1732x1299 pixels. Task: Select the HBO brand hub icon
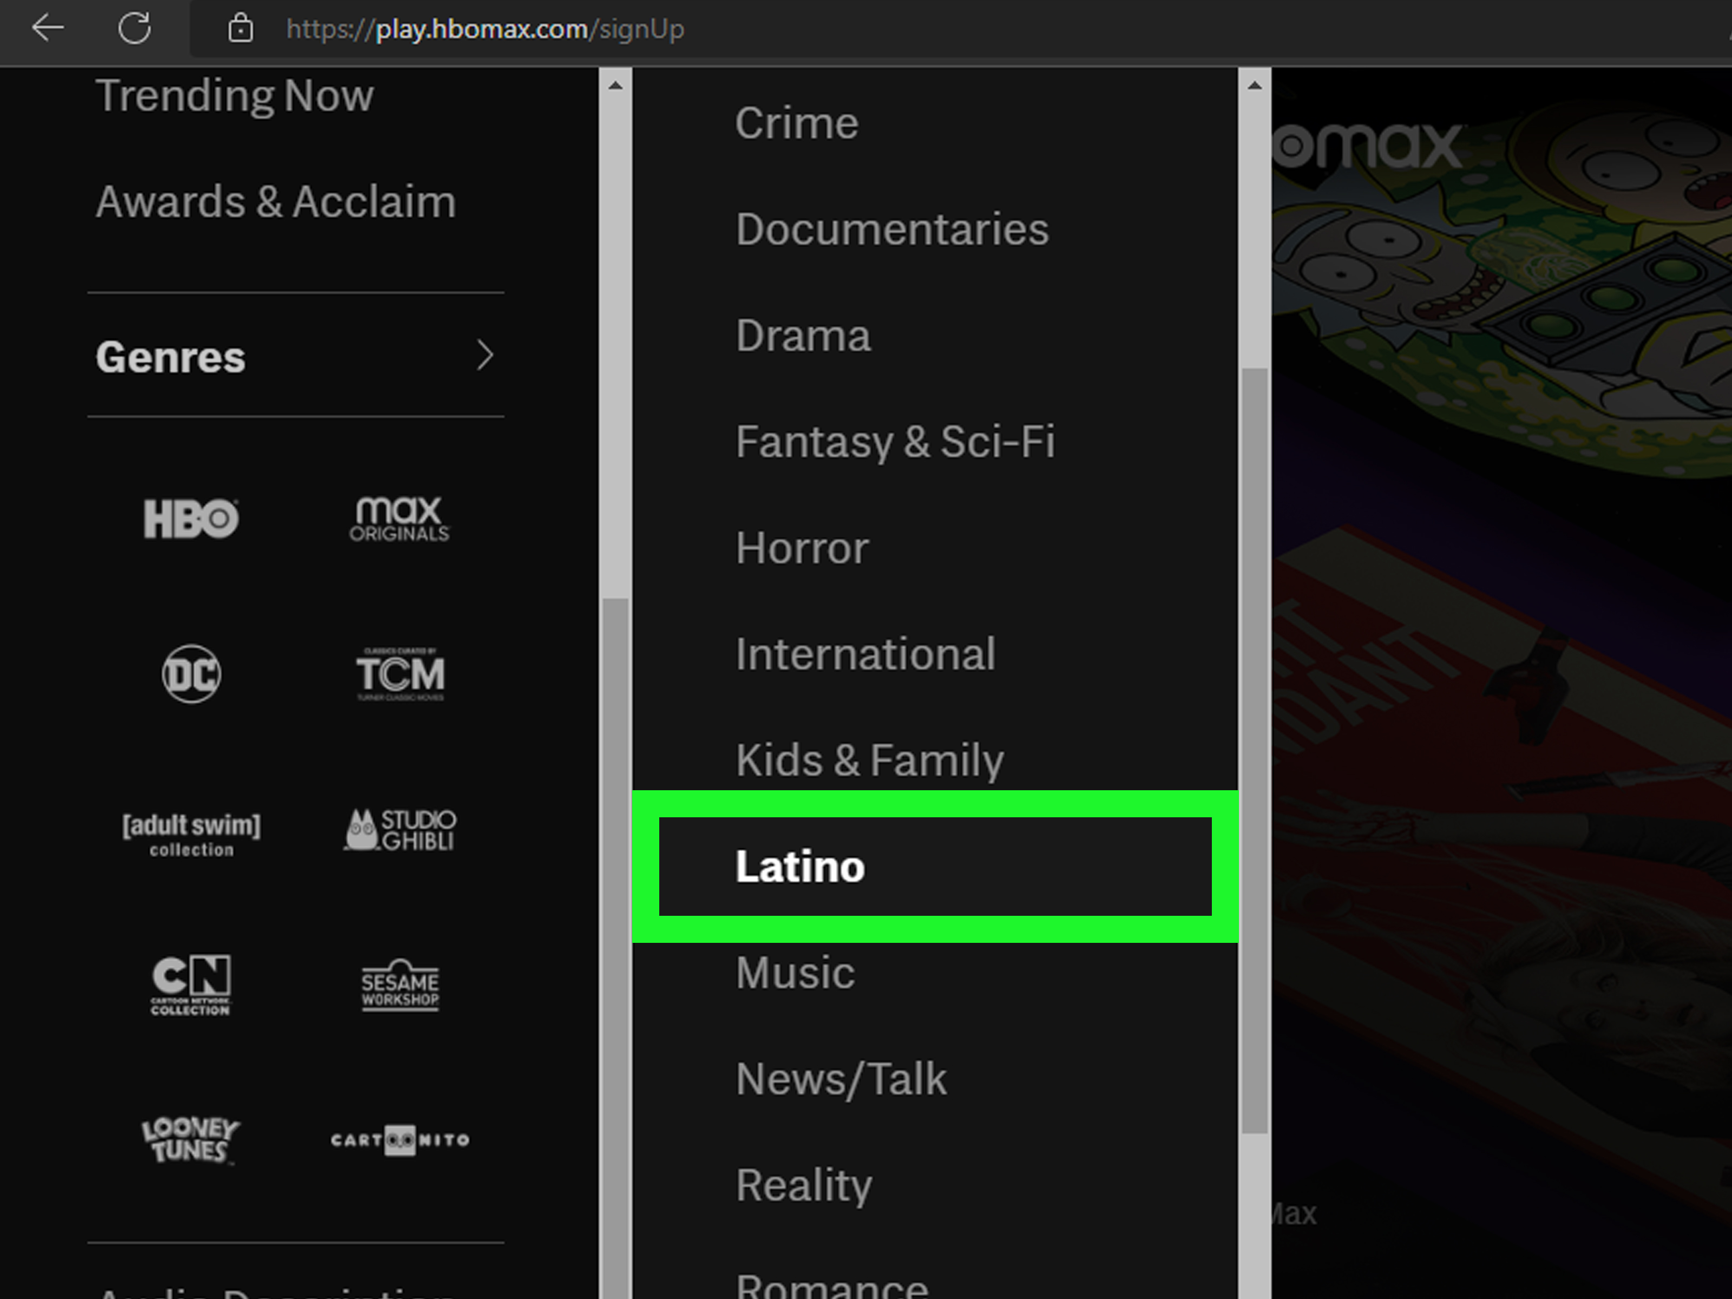(191, 517)
